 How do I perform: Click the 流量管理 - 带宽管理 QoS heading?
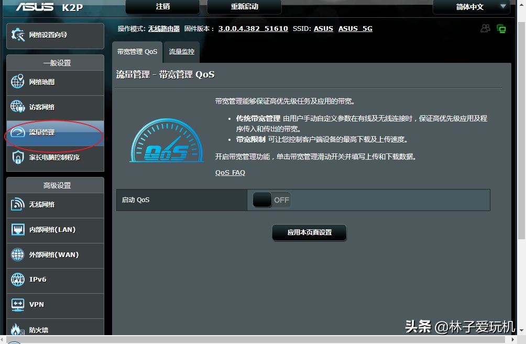pos(166,74)
